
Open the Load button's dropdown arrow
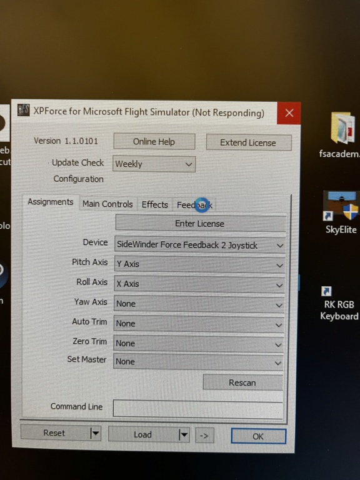[x=184, y=434]
